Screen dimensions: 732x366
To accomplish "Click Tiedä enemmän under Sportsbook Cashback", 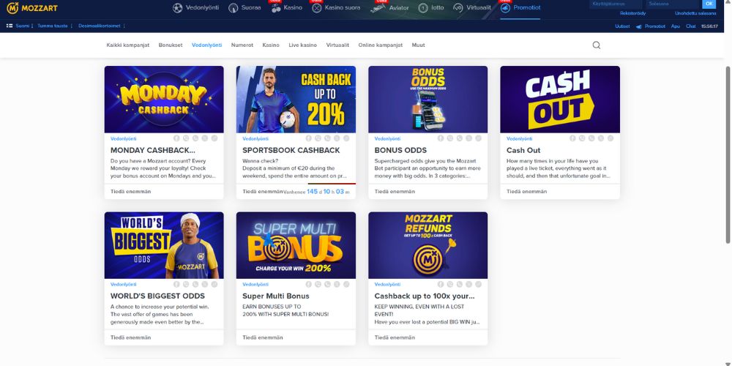I will (x=263, y=191).
